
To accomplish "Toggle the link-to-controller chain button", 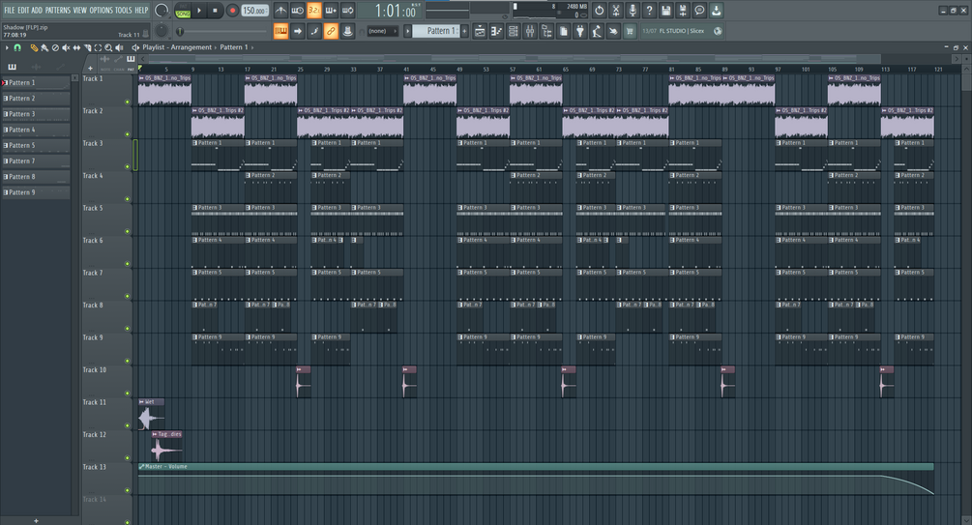I will (x=331, y=31).
